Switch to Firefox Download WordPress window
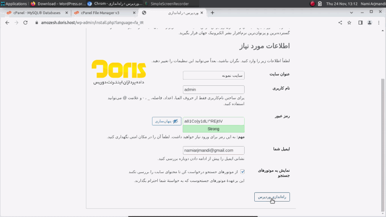 (x=58, y=4)
